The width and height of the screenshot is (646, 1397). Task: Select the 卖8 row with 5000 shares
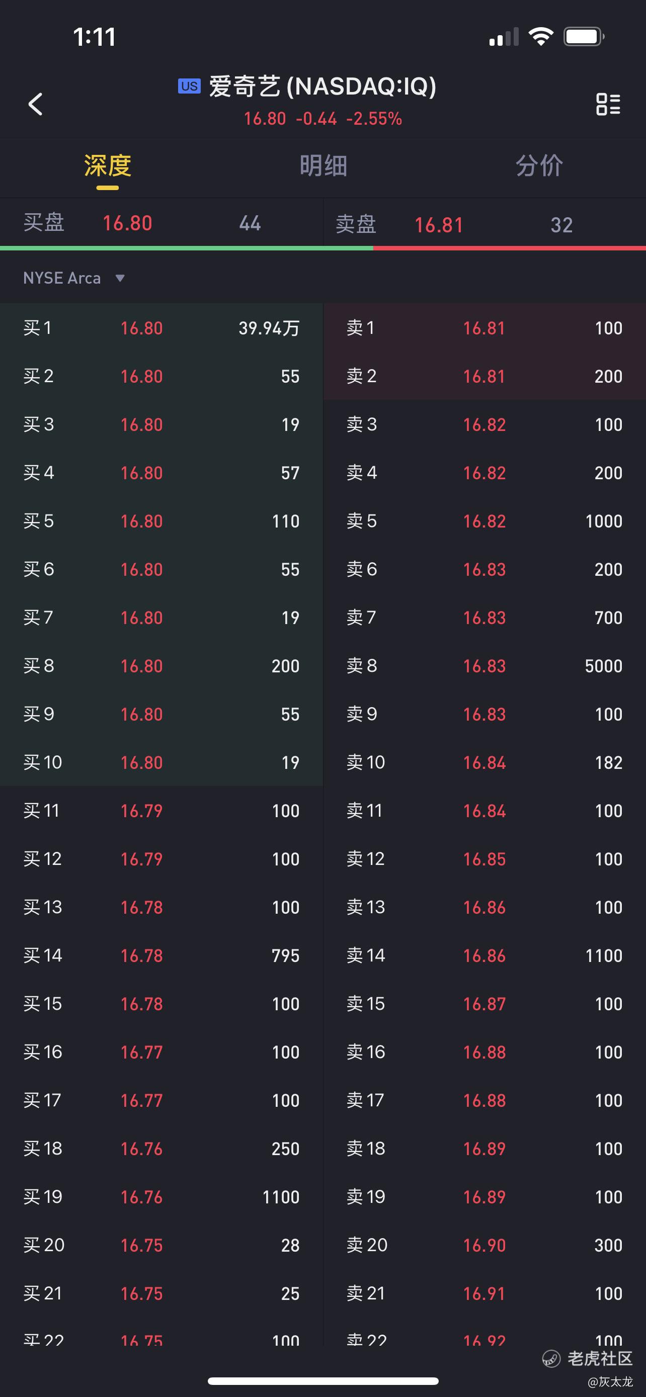point(484,665)
